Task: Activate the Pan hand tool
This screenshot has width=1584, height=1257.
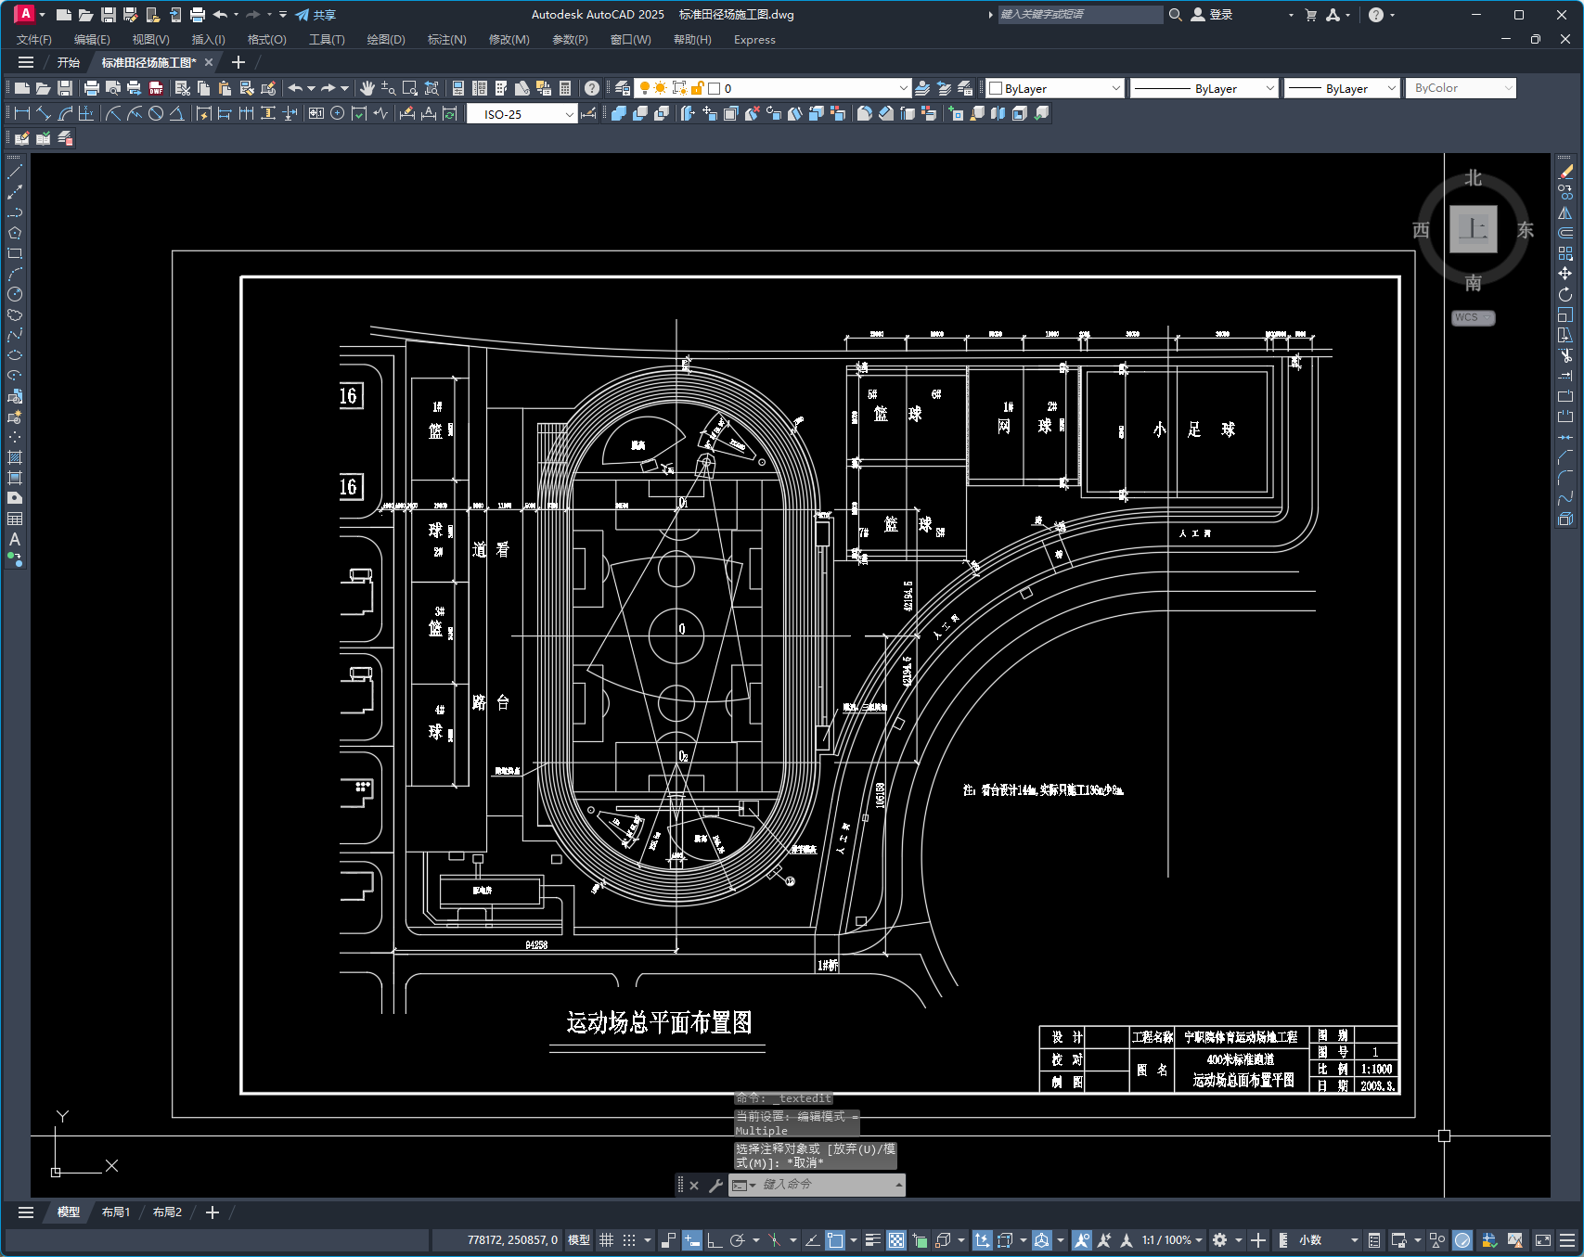Action: (367, 88)
